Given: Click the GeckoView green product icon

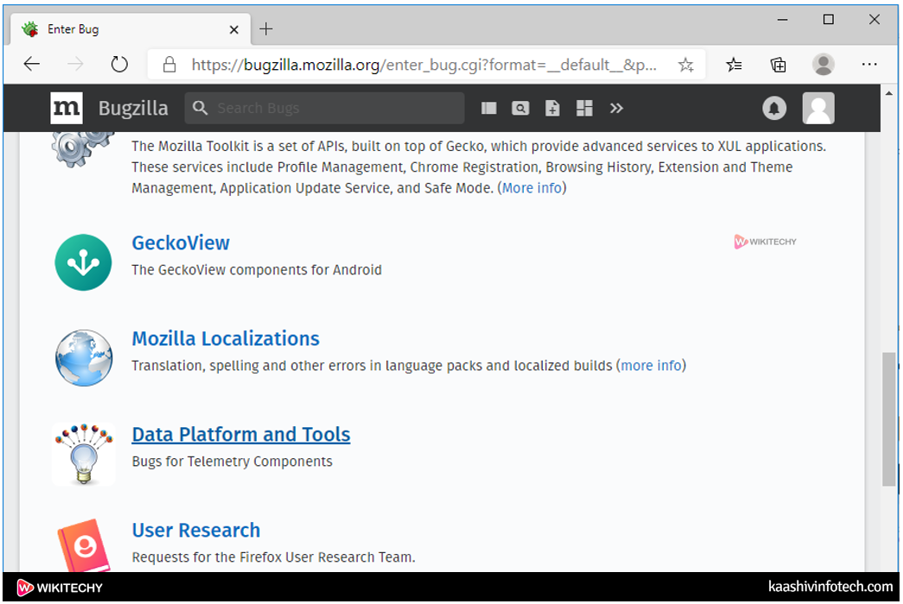Looking at the screenshot, I should coord(84,262).
